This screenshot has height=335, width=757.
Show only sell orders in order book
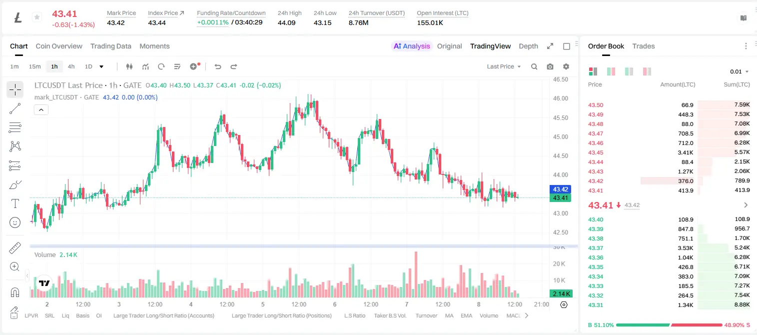(647, 71)
